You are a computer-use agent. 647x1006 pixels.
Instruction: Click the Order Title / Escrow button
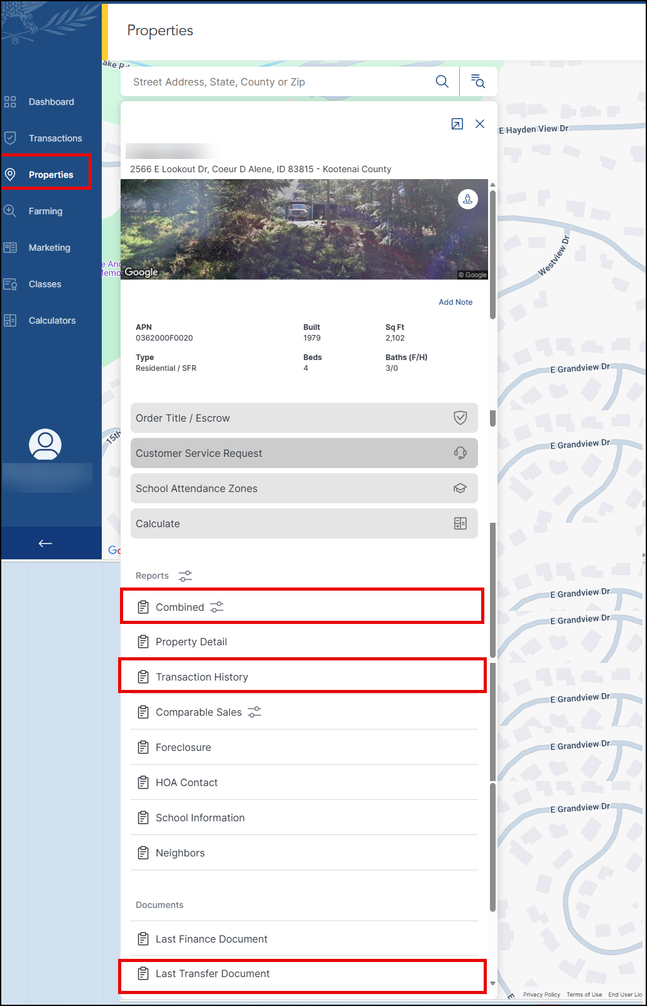[x=304, y=418]
